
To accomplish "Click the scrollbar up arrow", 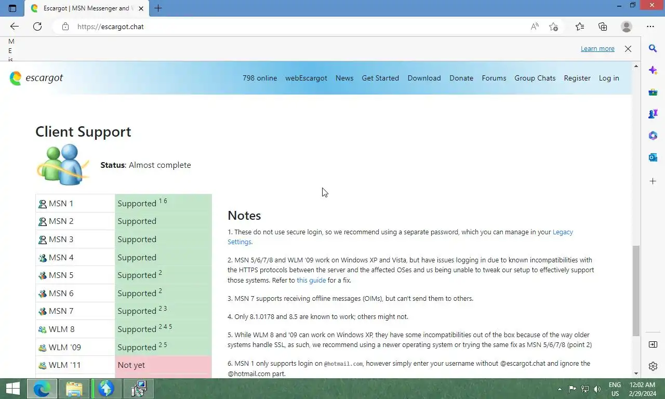I will click(x=636, y=66).
